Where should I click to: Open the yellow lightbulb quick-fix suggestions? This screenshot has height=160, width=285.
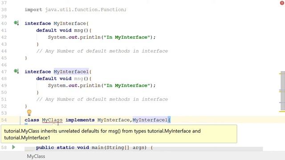tap(29, 112)
